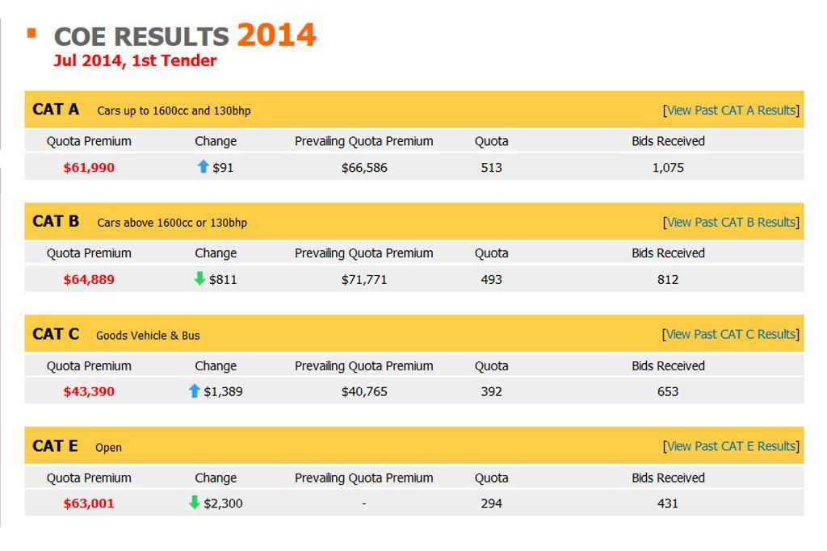827x551 pixels.
Task: Click the blue up arrow in CAT A
Action: [x=204, y=167]
